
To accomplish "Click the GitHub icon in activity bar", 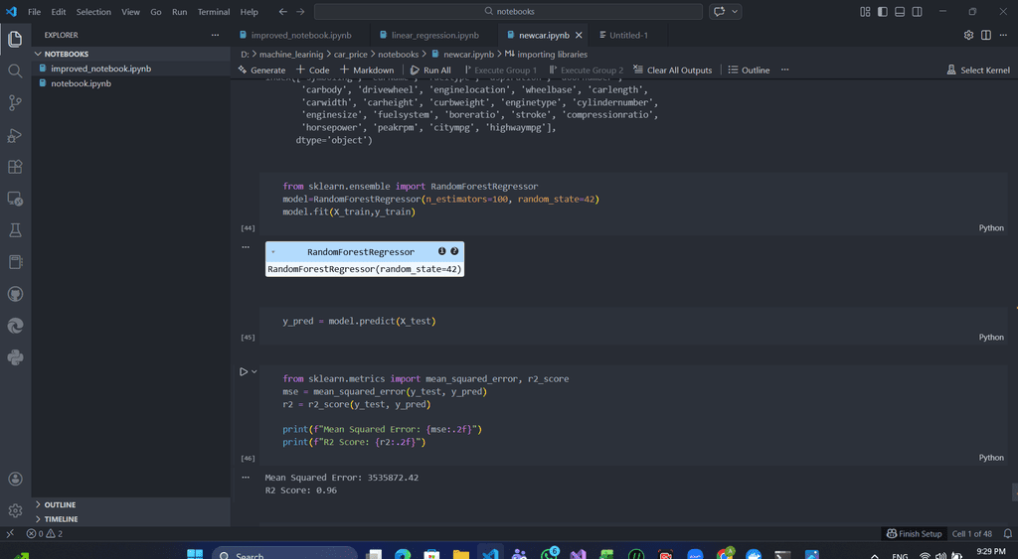I will tap(15, 294).
